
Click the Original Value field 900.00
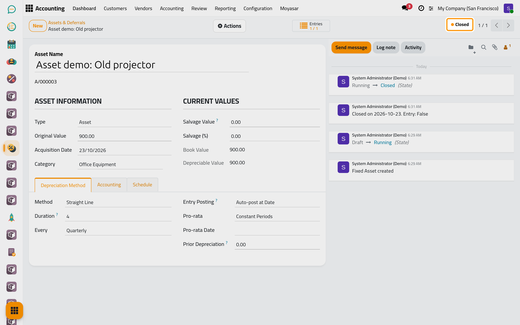point(124,136)
